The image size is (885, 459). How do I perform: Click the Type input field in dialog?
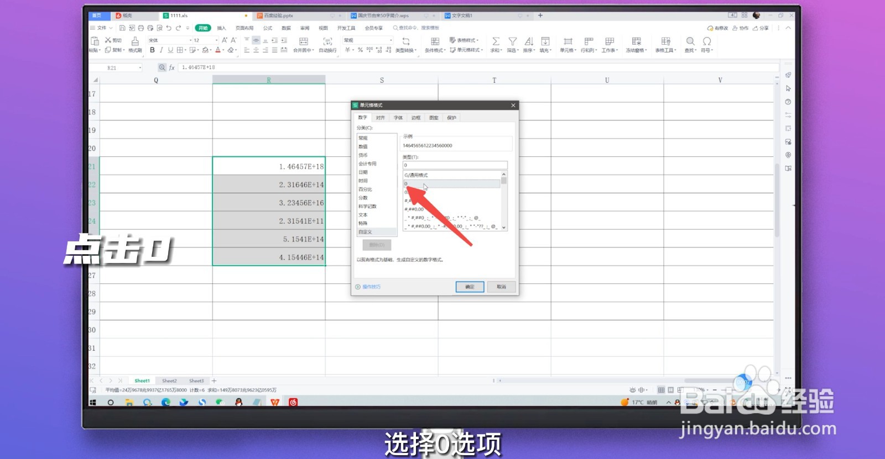[x=455, y=165]
